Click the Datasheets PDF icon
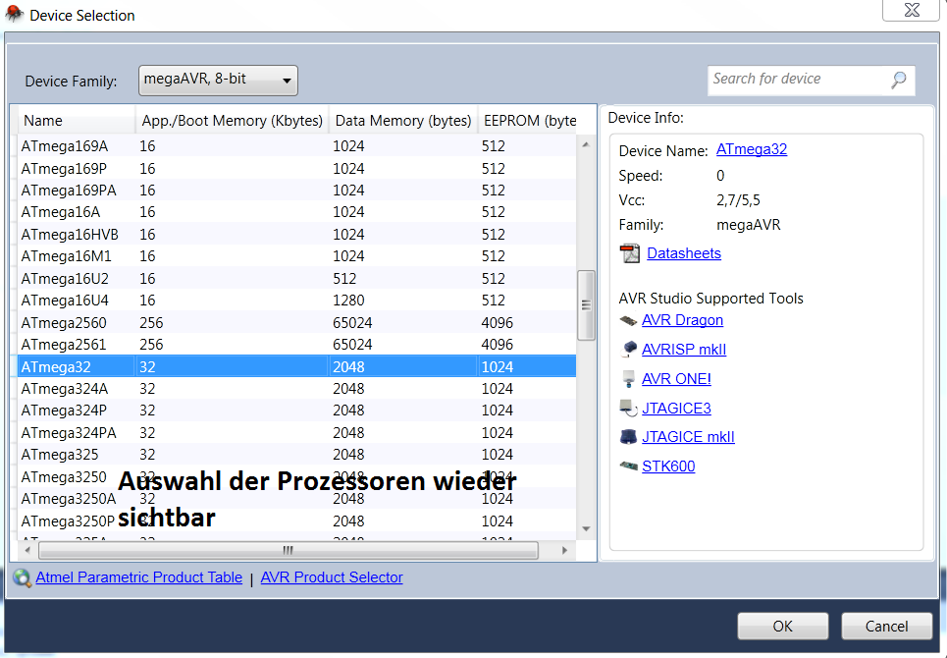The width and height of the screenshot is (947, 658). tap(630, 253)
